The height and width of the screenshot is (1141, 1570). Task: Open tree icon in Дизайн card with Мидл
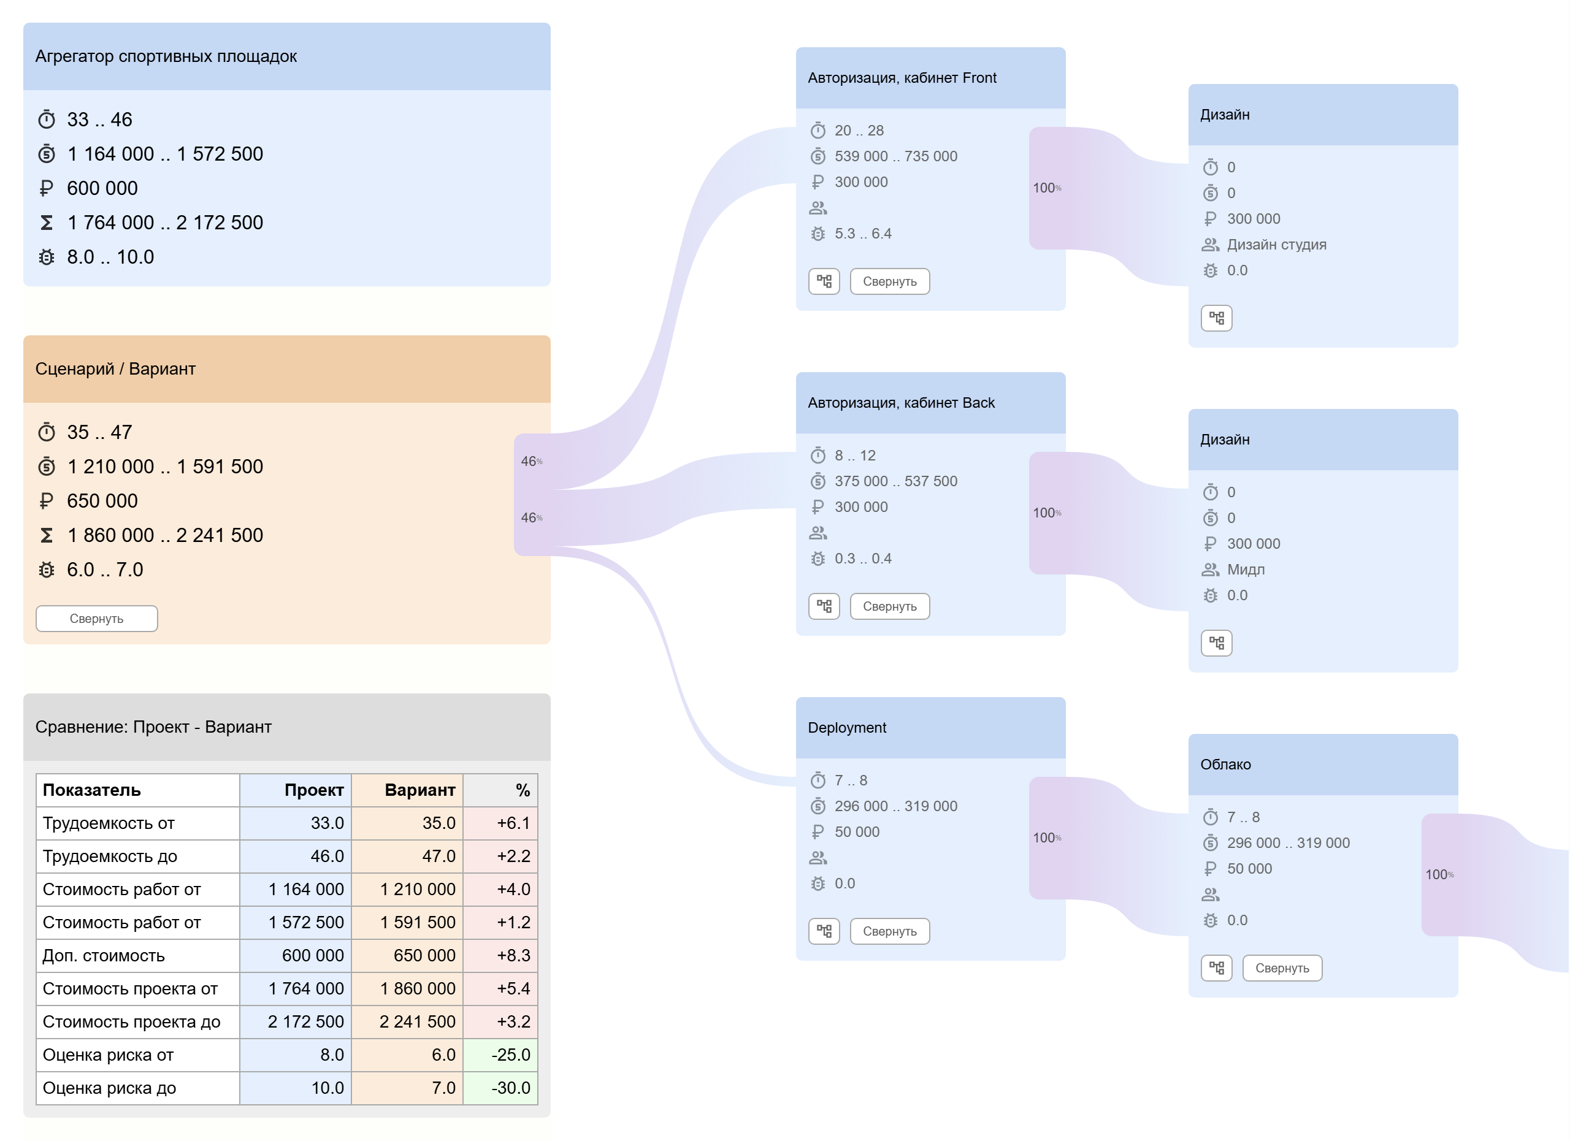point(1216,643)
